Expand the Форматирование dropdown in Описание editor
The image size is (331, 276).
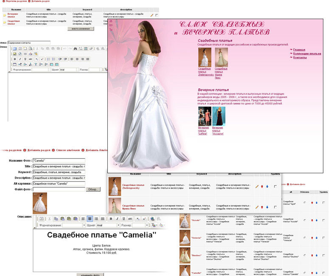[x=84, y=225]
